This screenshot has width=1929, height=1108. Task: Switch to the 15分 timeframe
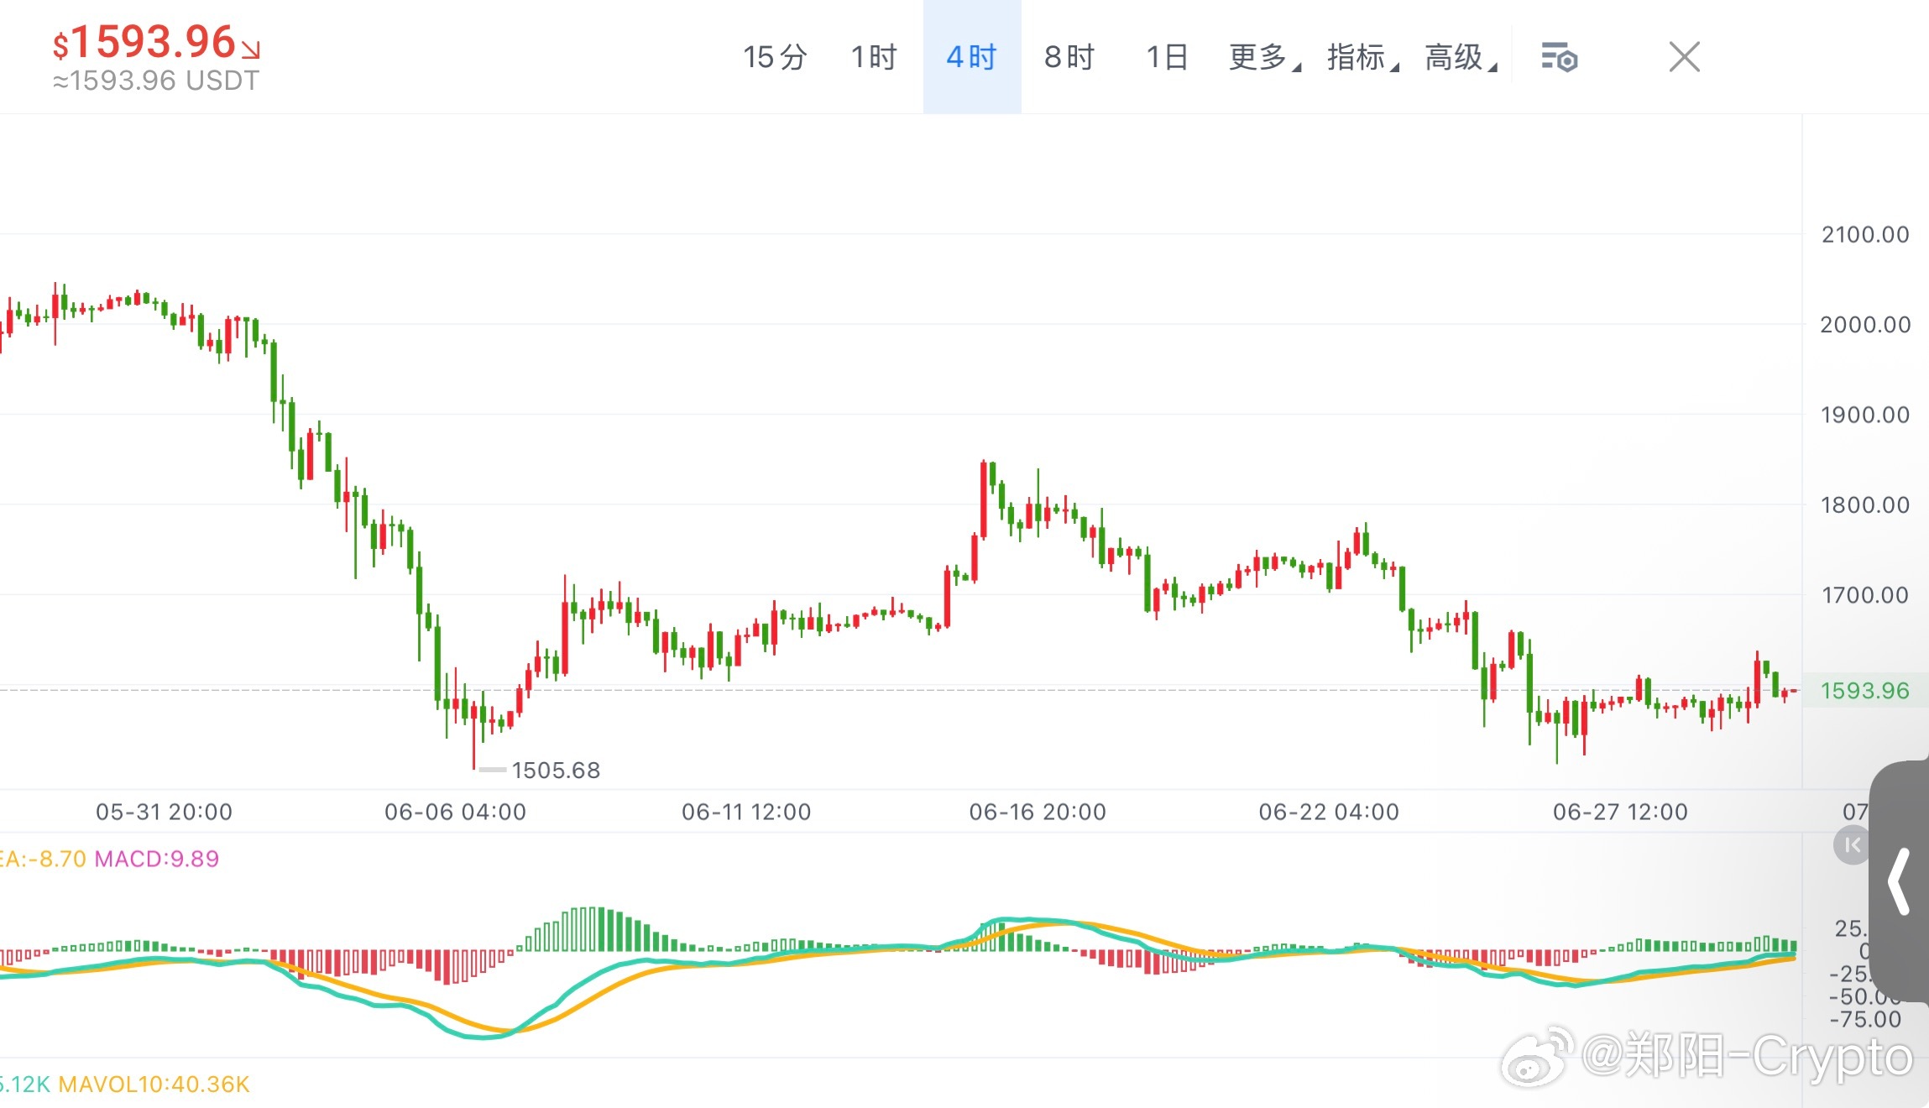click(775, 57)
